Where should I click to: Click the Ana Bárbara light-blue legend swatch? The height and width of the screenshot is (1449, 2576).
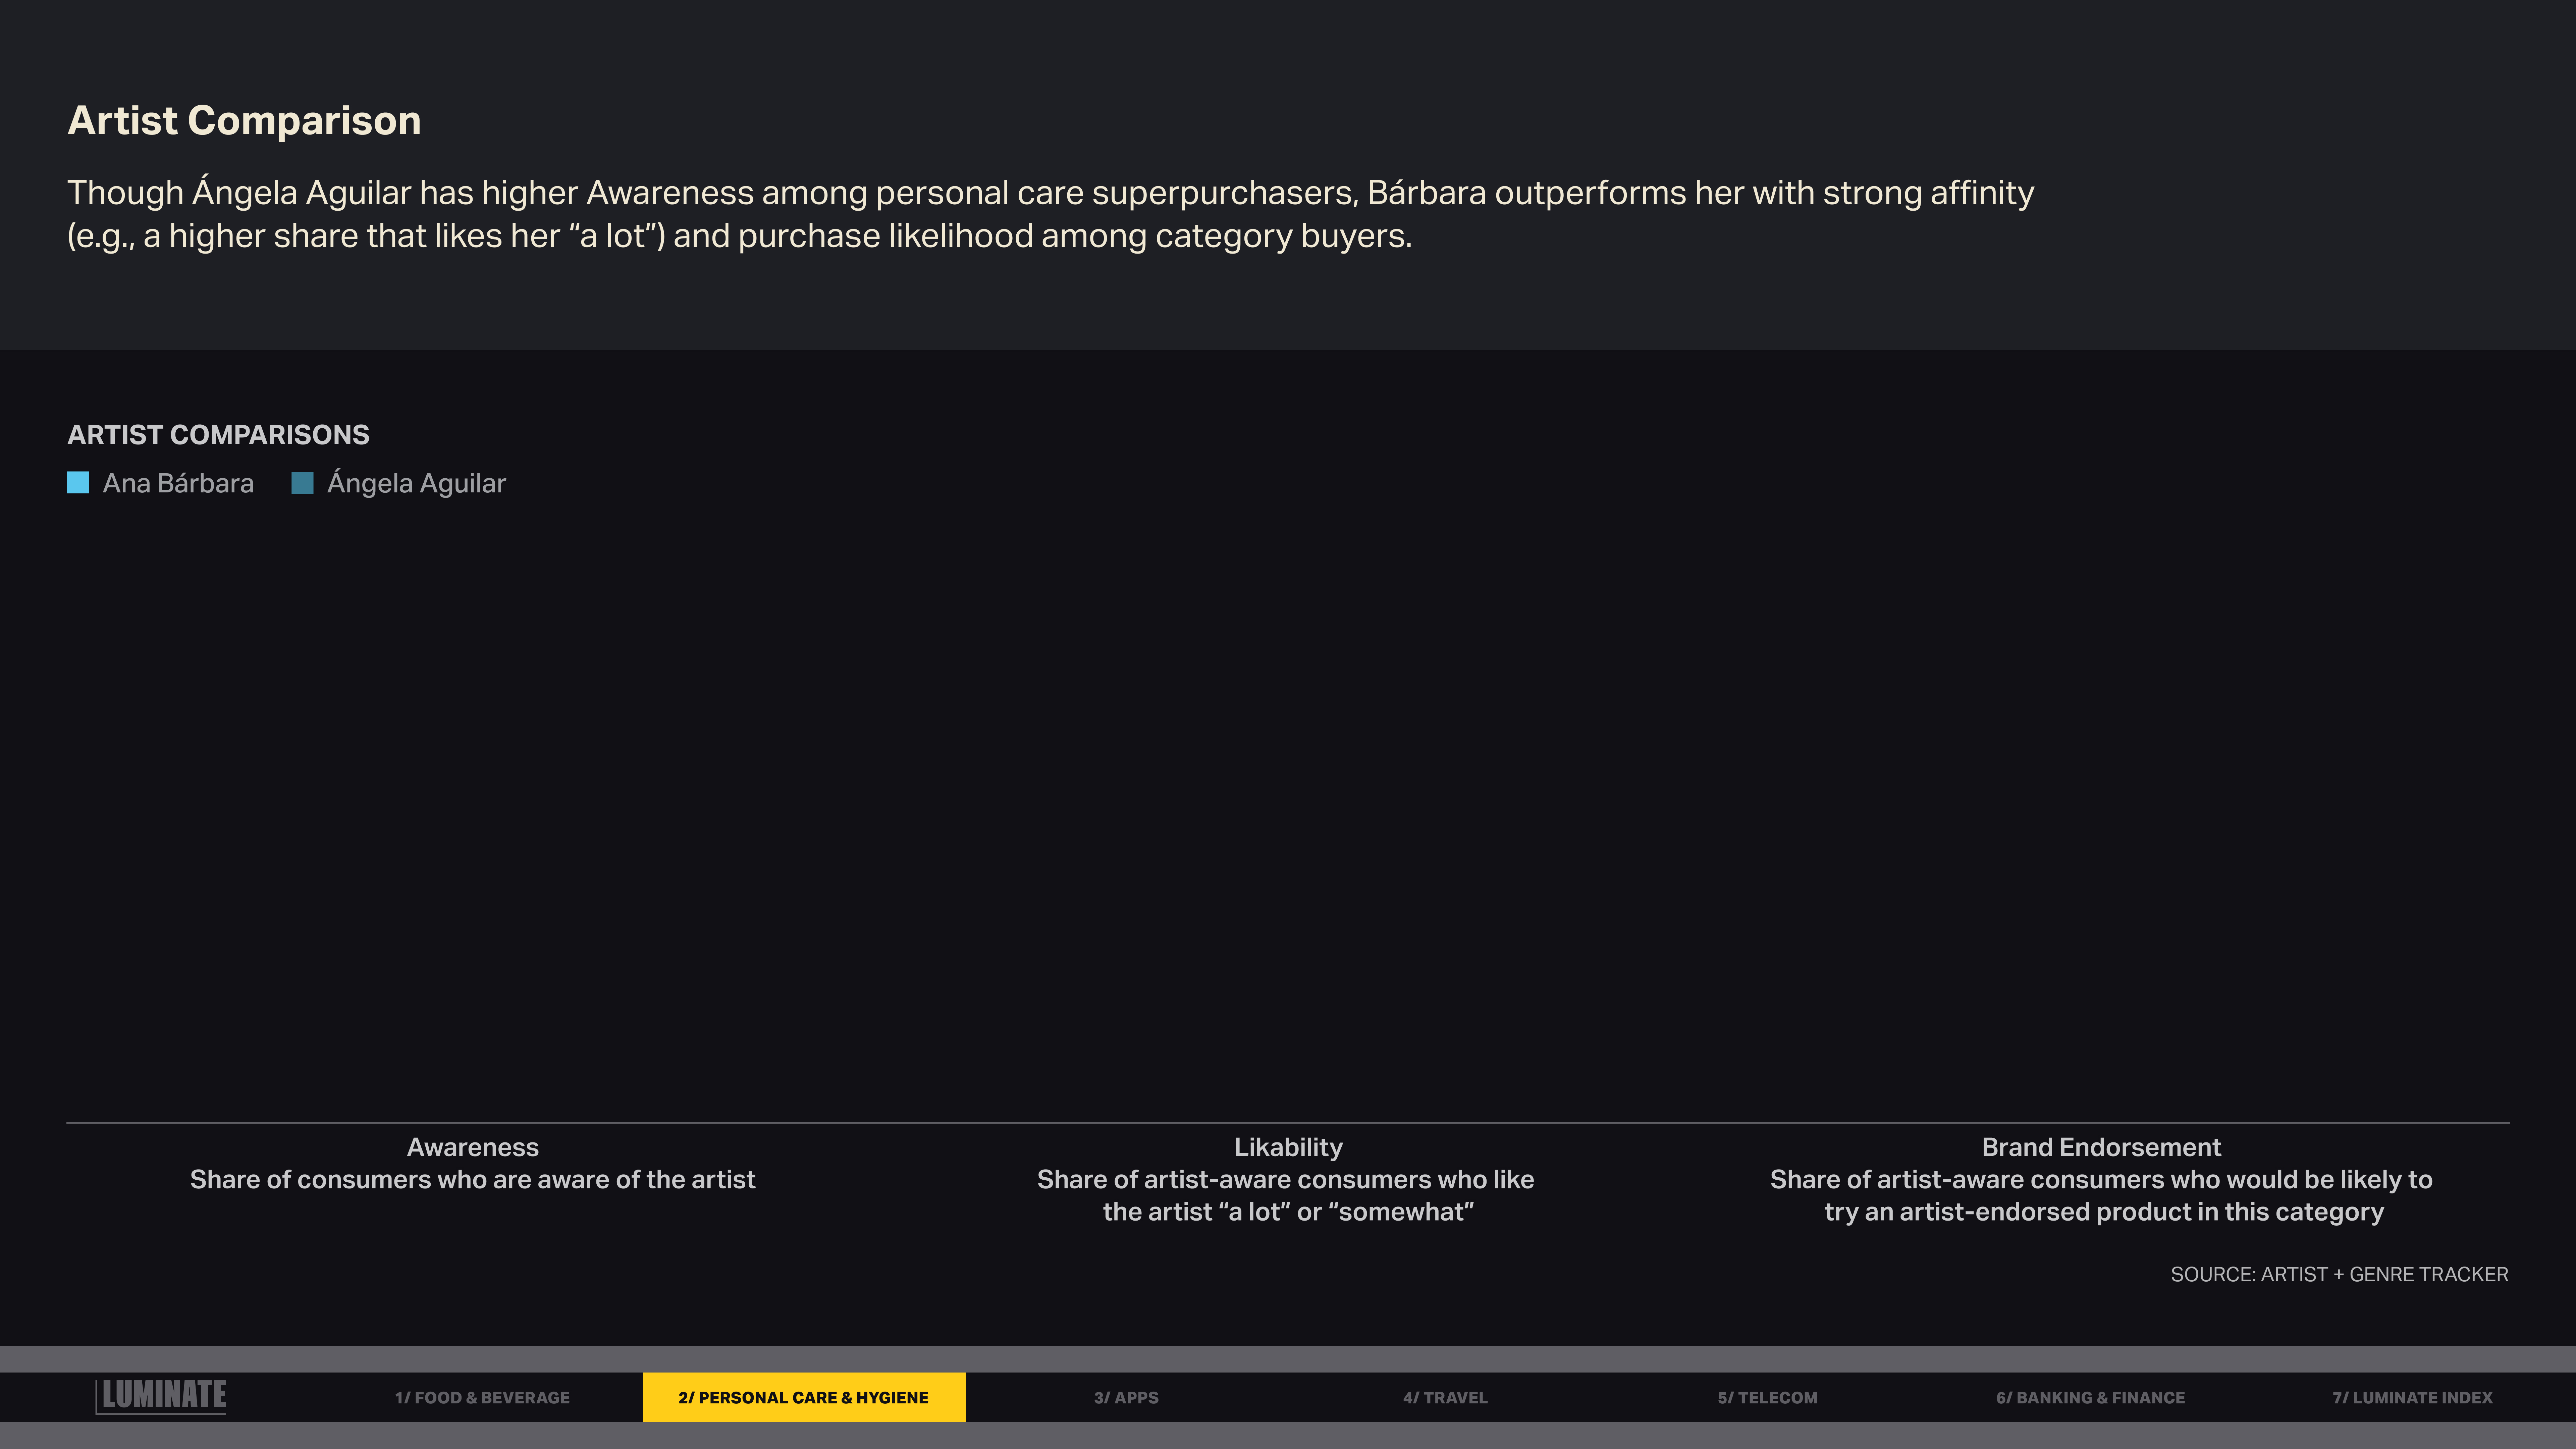coord(78,483)
